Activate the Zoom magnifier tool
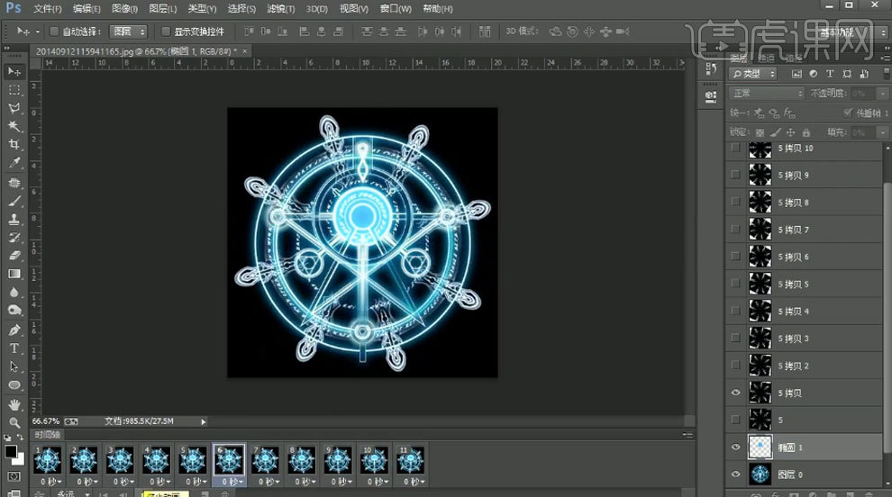The image size is (892, 497). pyautogui.click(x=14, y=422)
